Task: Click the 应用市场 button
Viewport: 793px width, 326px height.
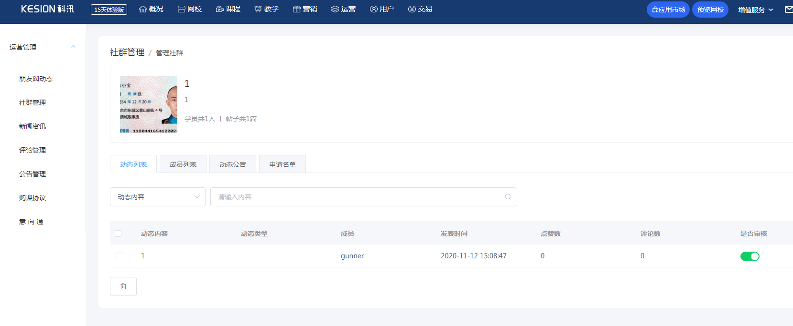Action: [x=668, y=10]
